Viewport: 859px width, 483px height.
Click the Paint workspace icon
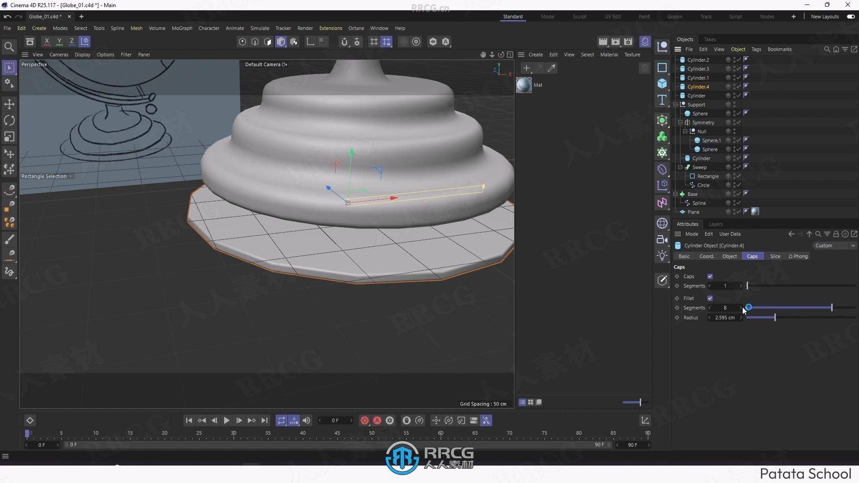(644, 16)
